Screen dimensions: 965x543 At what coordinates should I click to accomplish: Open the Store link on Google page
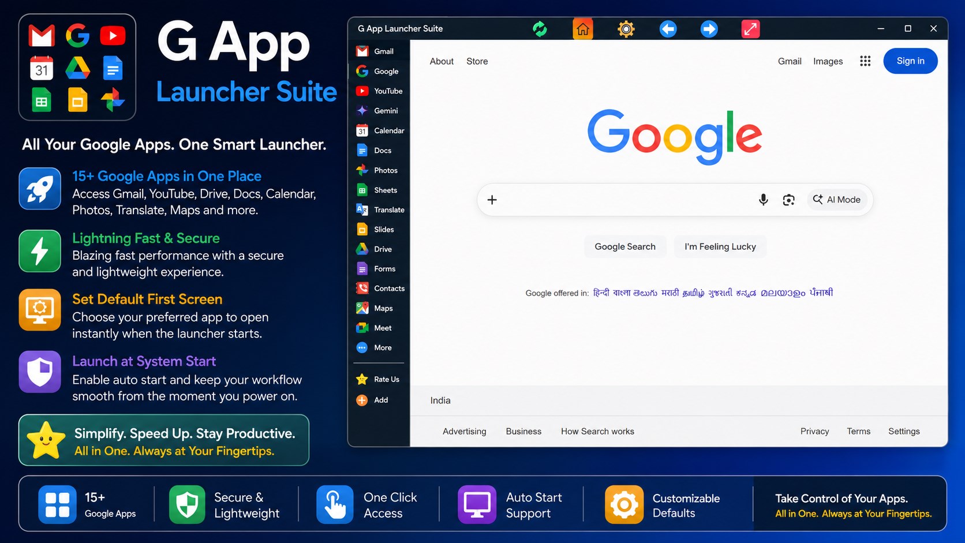(477, 61)
